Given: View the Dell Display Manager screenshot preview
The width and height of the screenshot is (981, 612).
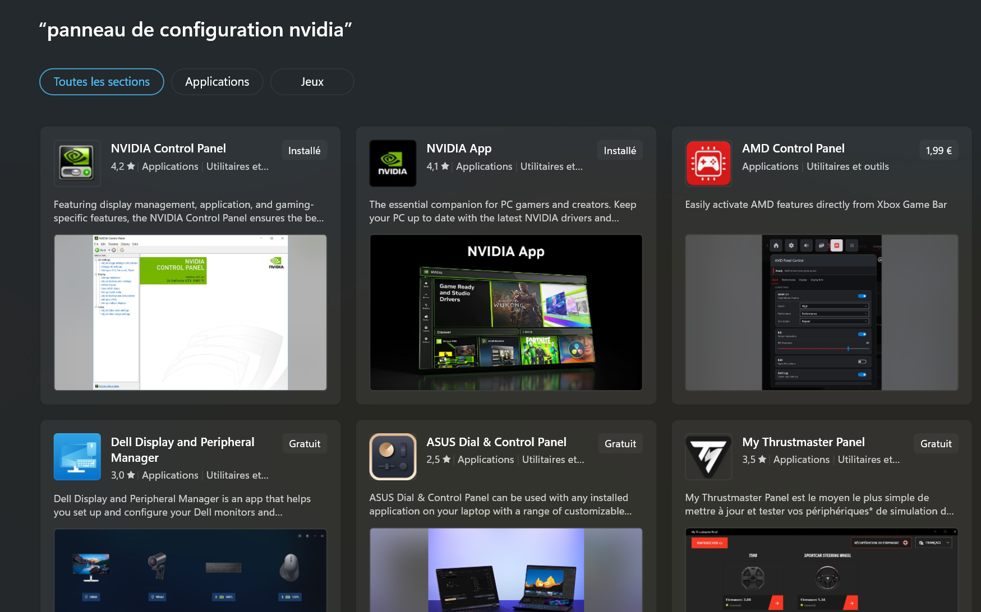Looking at the screenshot, I should click(191, 570).
